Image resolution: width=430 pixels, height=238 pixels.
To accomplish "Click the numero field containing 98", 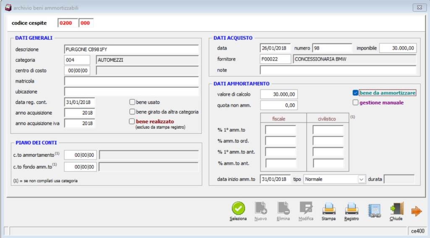I will [x=332, y=48].
